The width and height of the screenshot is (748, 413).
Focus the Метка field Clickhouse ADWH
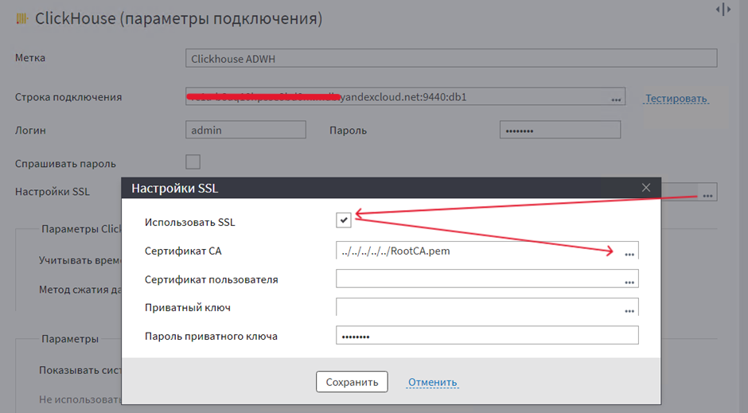point(451,58)
